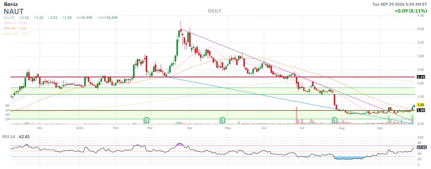
Task: Click the Vol 51.49K readout
Action: [85, 17]
